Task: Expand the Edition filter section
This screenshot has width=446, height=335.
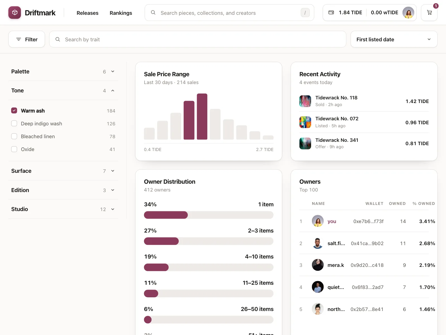Action: click(x=63, y=190)
